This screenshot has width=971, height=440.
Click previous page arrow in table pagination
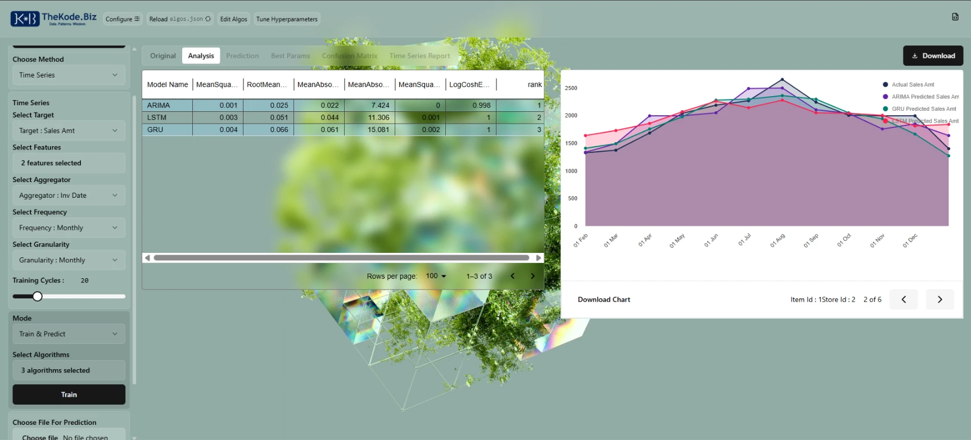[512, 276]
